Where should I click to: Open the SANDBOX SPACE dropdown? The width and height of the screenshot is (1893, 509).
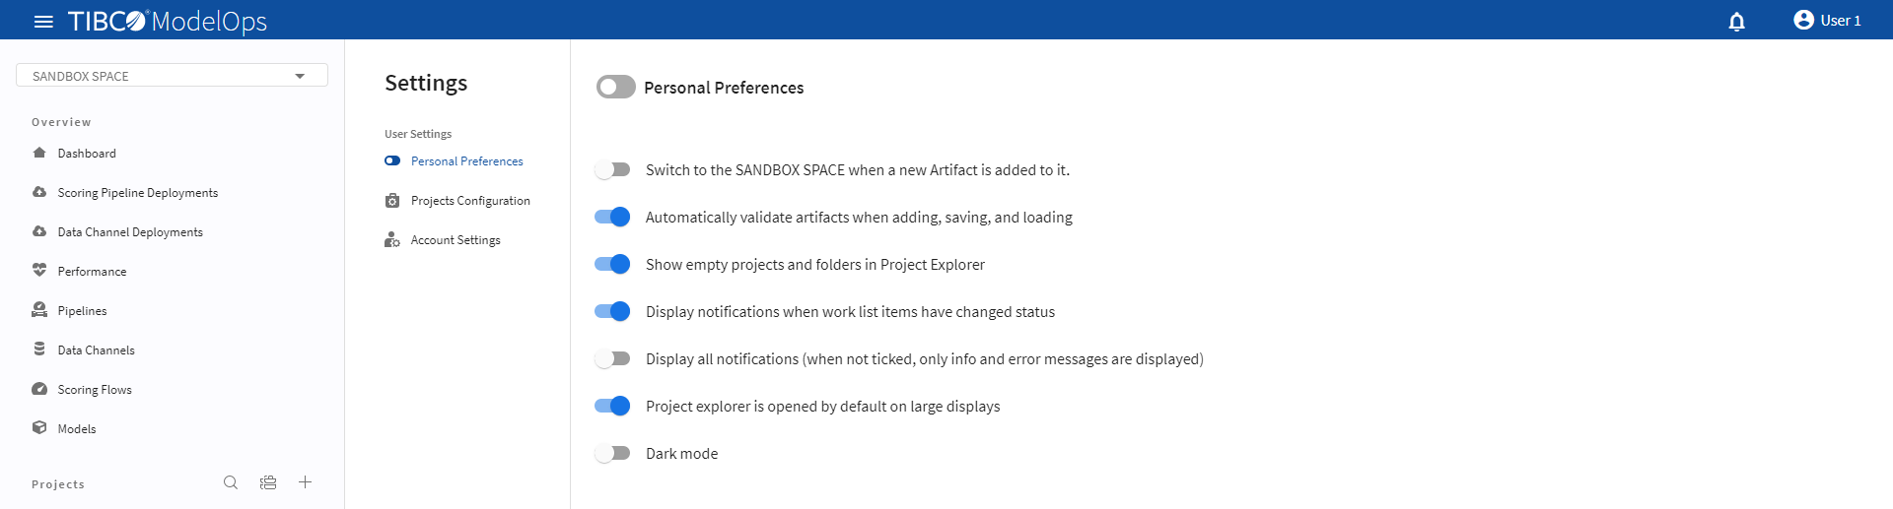[172, 76]
